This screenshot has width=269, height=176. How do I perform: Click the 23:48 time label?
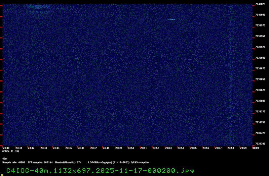(106, 148)
